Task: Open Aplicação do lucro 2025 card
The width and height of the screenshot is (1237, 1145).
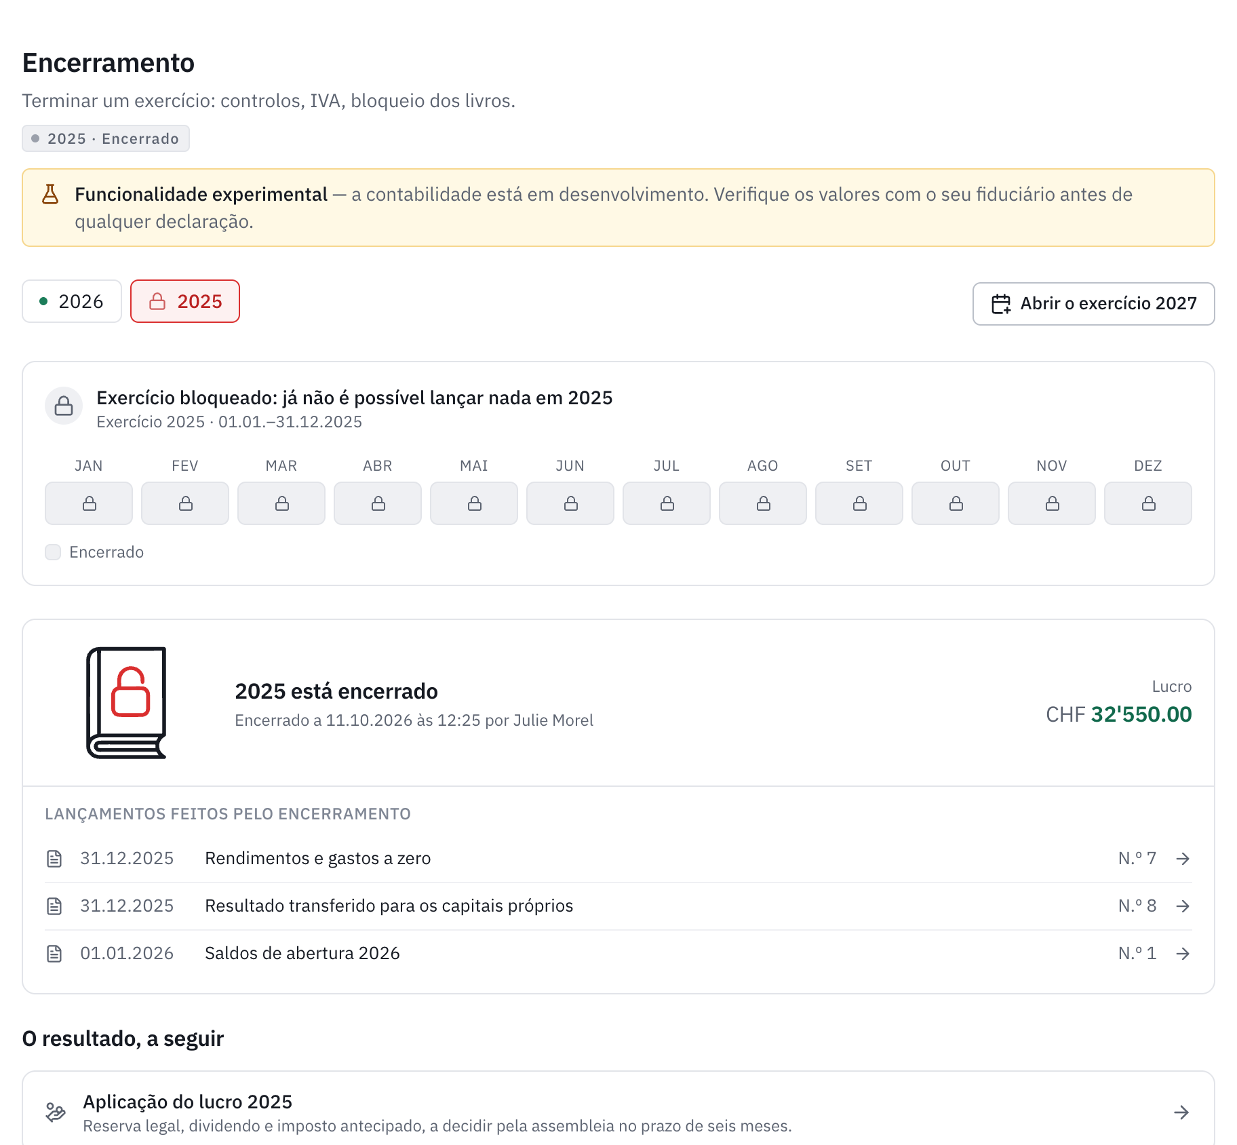Action: [x=618, y=1112]
